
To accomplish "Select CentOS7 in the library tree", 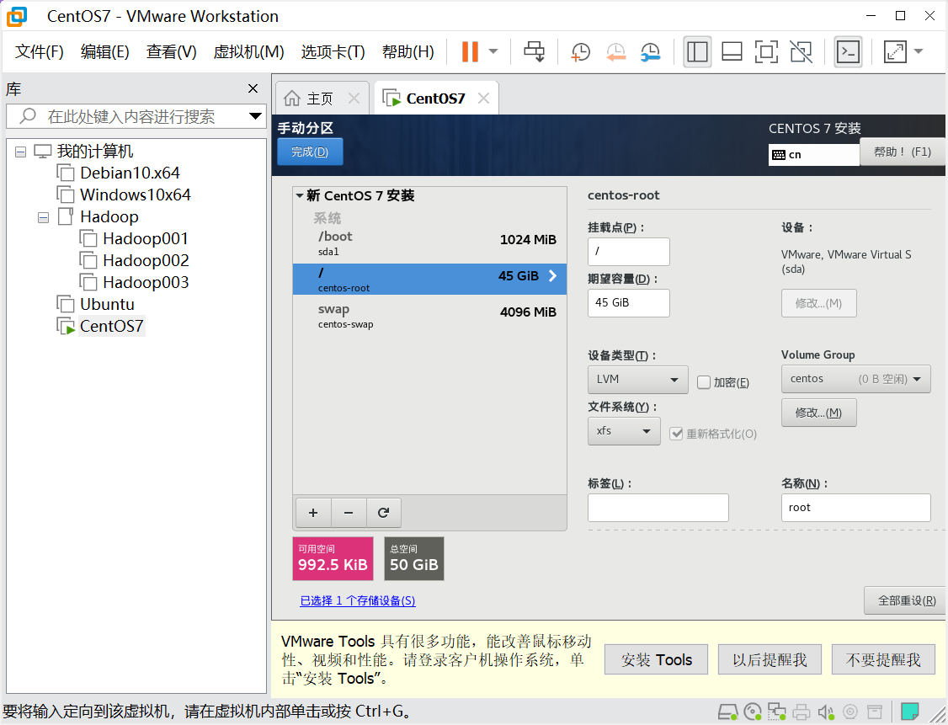I will [111, 326].
